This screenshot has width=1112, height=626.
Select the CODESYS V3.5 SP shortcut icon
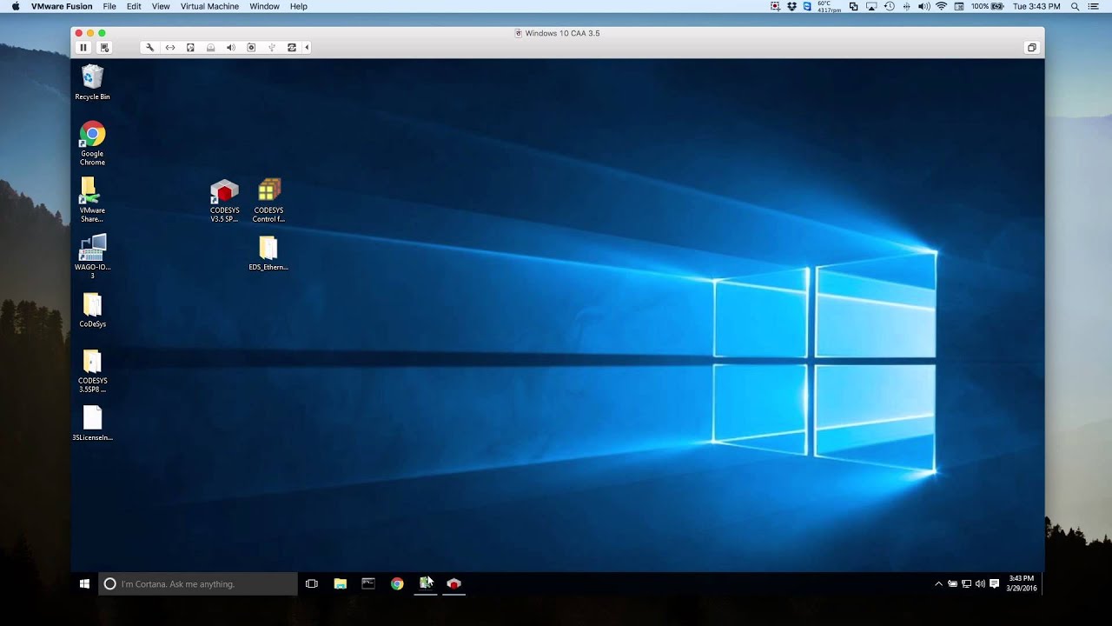[224, 201]
